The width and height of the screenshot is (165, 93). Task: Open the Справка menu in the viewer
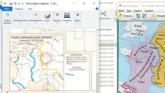point(149,11)
